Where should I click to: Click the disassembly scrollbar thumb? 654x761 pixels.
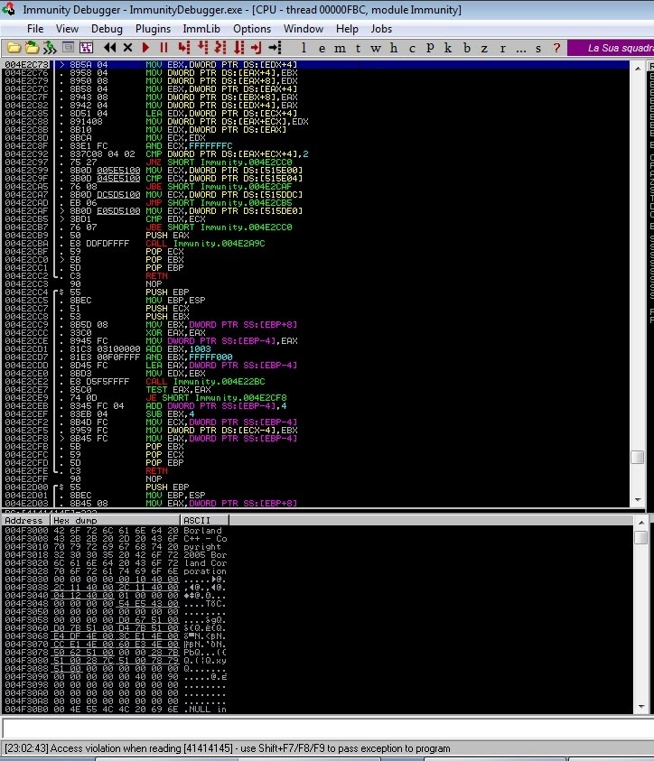click(638, 457)
